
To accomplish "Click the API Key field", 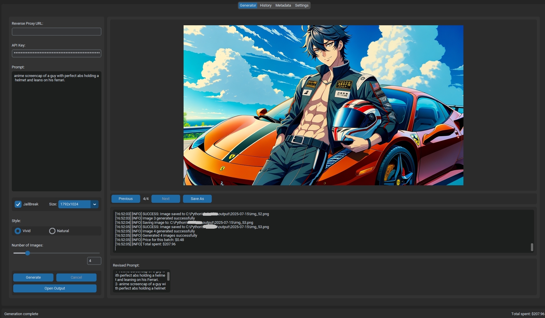I will click(x=56, y=53).
